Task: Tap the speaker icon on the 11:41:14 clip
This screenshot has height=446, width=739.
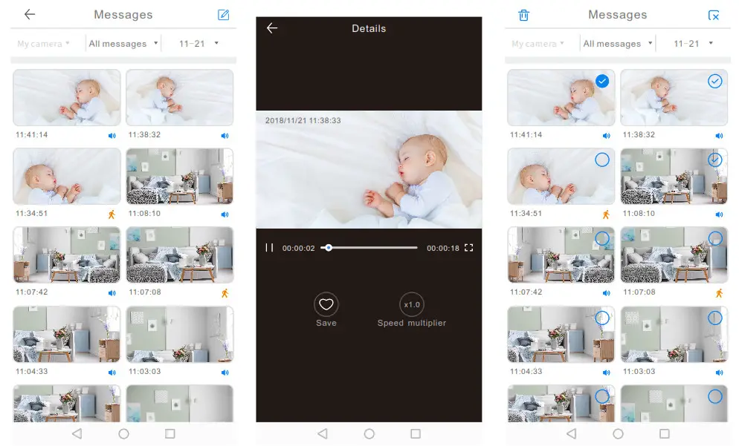Action: coord(113,136)
